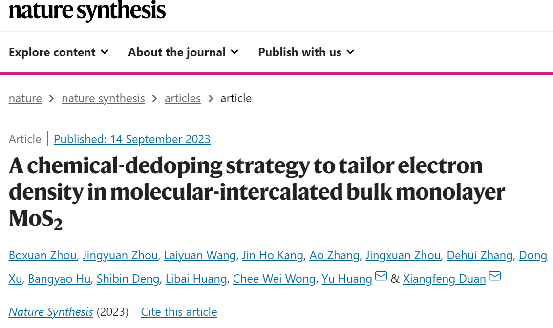Click the Published: 14 September 2023 link
The image size is (553, 328).
coord(132,139)
